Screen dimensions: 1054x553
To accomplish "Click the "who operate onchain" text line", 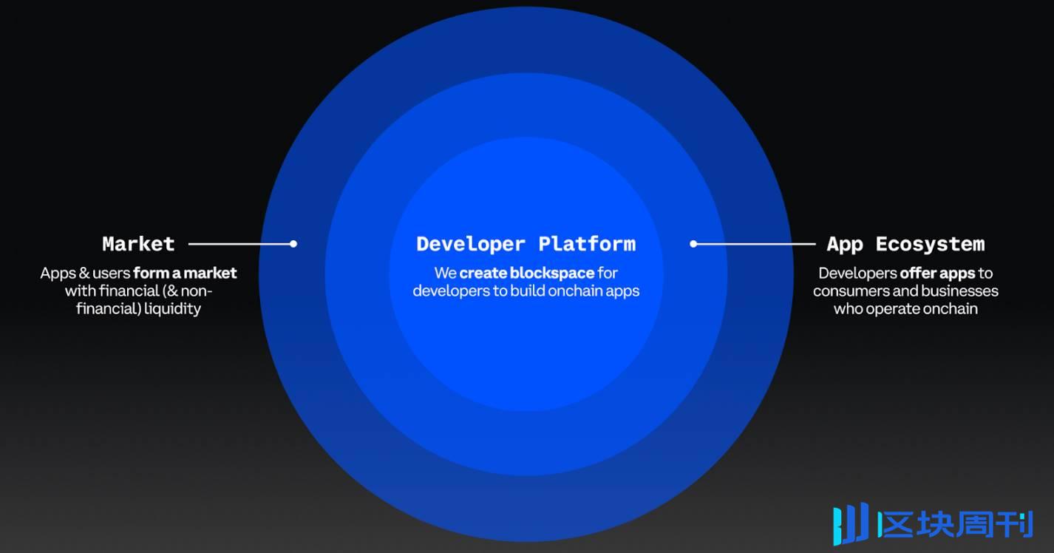I will (x=905, y=308).
